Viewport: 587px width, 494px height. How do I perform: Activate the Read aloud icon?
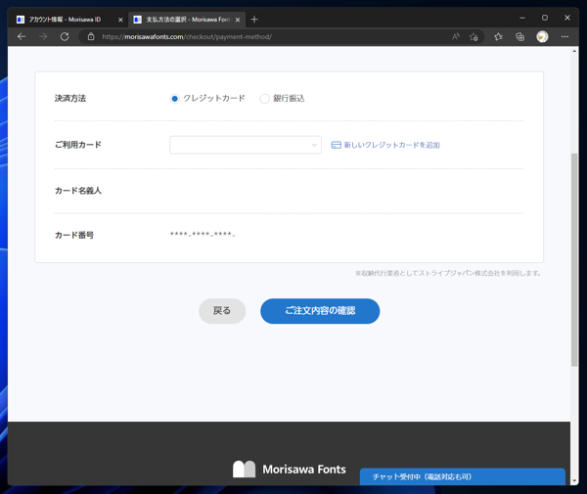[456, 36]
